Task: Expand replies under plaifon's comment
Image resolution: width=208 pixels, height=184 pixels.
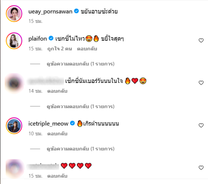Action: [80, 64]
